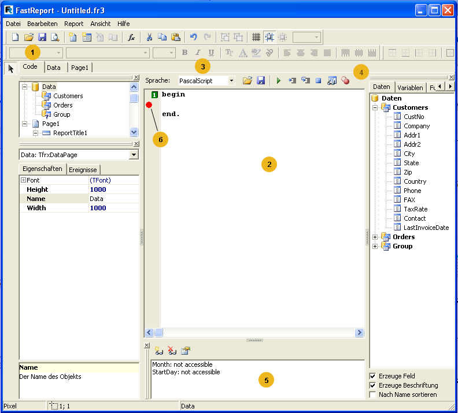Image resolution: width=458 pixels, height=413 pixels.
Task: Switch to the Ereignisse tab
Action: (83, 169)
